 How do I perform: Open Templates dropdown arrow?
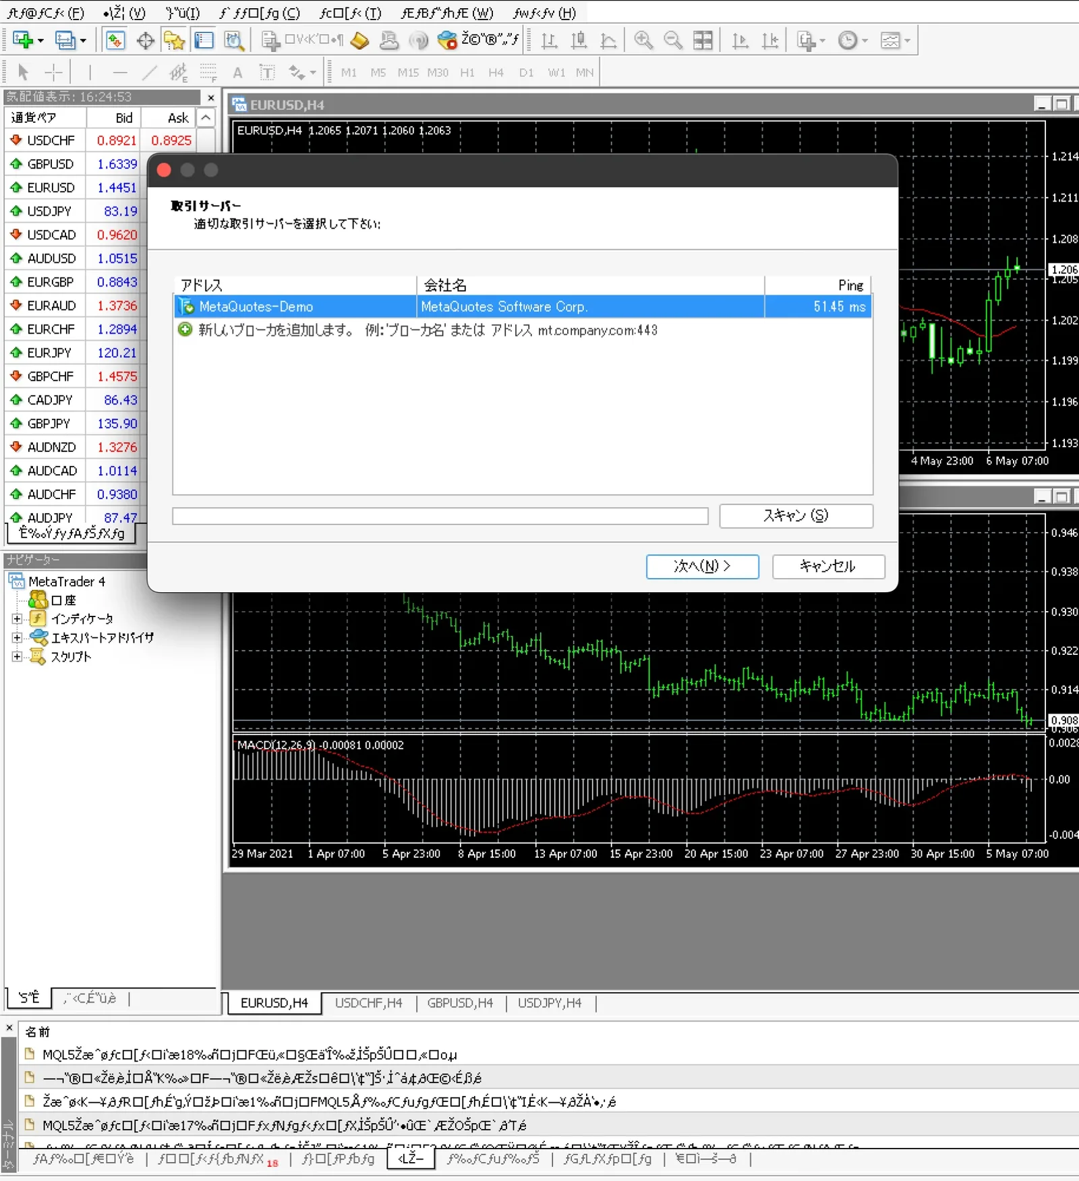pyautogui.click(x=907, y=41)
